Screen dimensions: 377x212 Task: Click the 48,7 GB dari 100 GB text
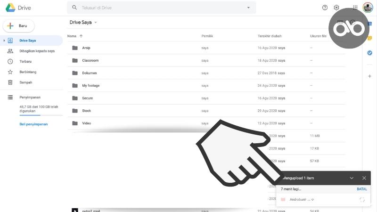coord(39,109)
